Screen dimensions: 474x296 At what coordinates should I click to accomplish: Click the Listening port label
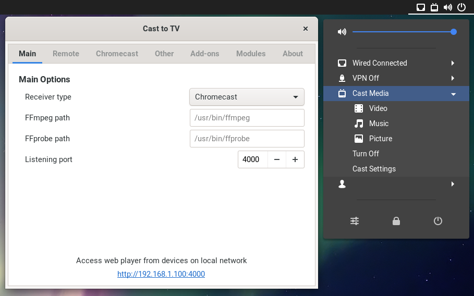click(48, 159)
